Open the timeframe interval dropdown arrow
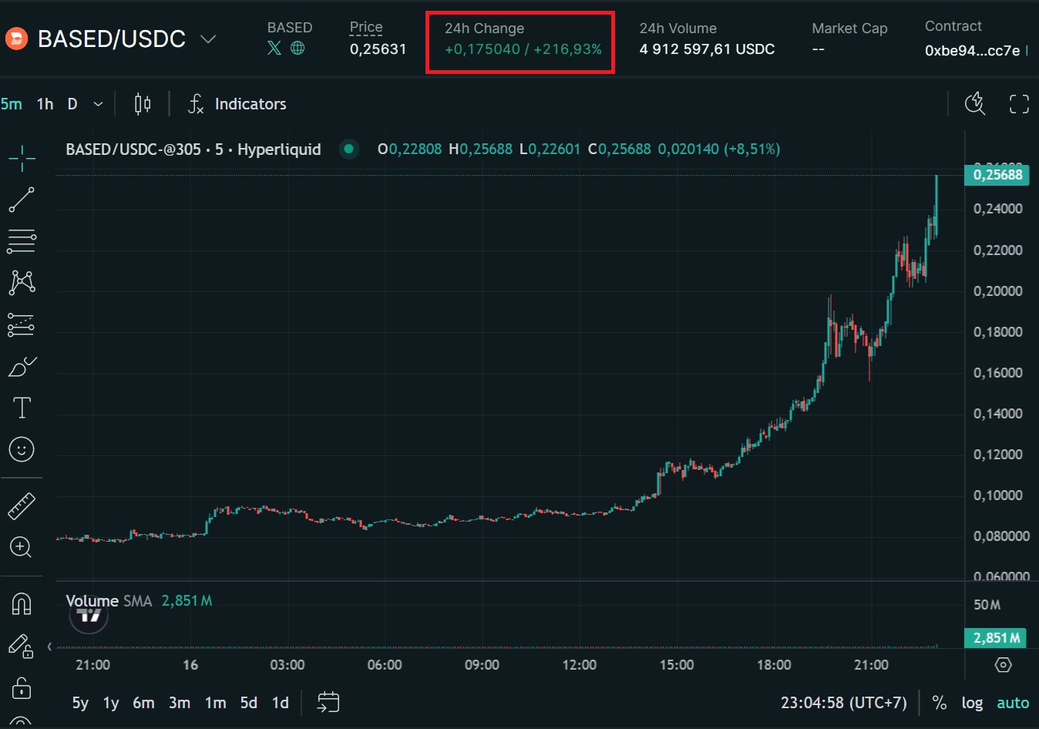Image resolution: width=1039 pixels, height=729 pixels. [98, 104]
